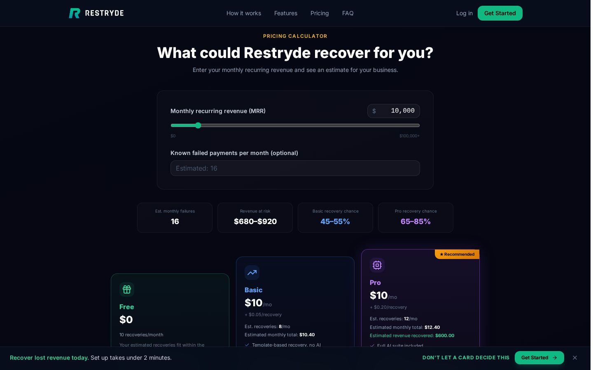Image resolution: width=593 pixels, height=370 pixels.
Task: Click 'Recover lost revenue today.' banner text
Action: 49,358
